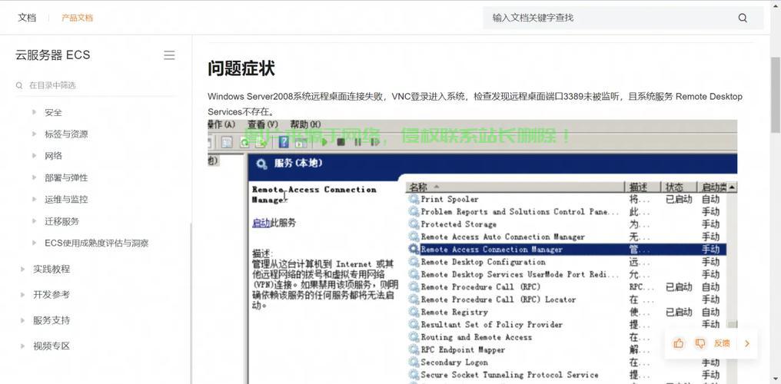Click the thumbs-up feedback icon

[x=679, y=343]
